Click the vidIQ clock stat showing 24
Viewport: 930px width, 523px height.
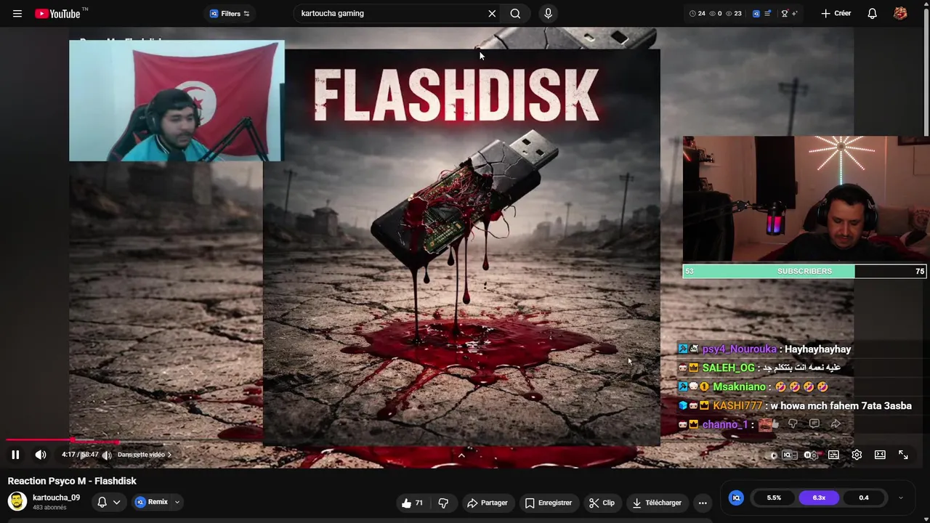[x=697, y=13]
